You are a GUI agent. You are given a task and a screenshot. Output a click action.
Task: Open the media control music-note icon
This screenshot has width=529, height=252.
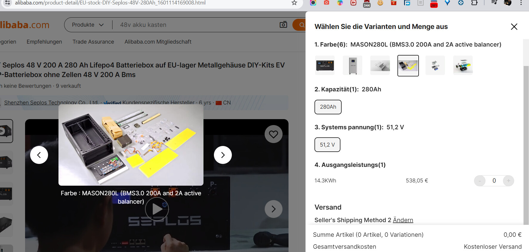click(494, 3)
